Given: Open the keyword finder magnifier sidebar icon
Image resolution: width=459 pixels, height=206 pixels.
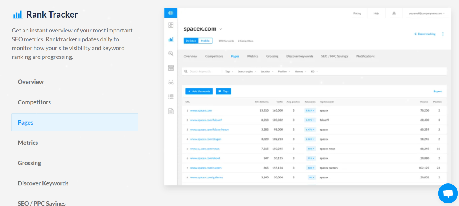Looking at the screenshot, I should coord(171,54).
